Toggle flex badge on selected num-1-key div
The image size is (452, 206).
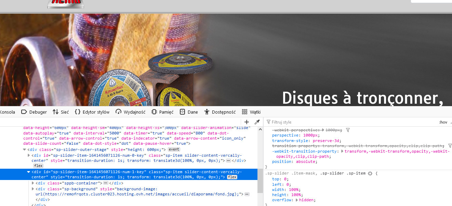[x=232, y=177]
